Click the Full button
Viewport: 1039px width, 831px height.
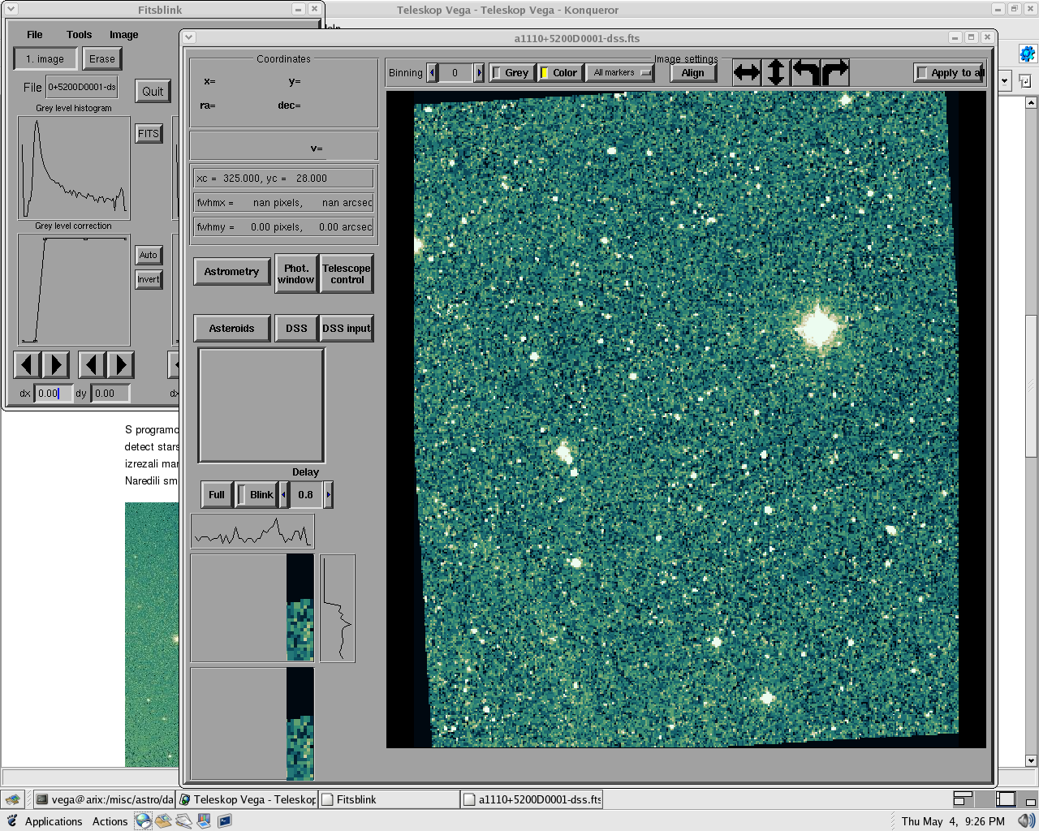click(x=217, y=494)
